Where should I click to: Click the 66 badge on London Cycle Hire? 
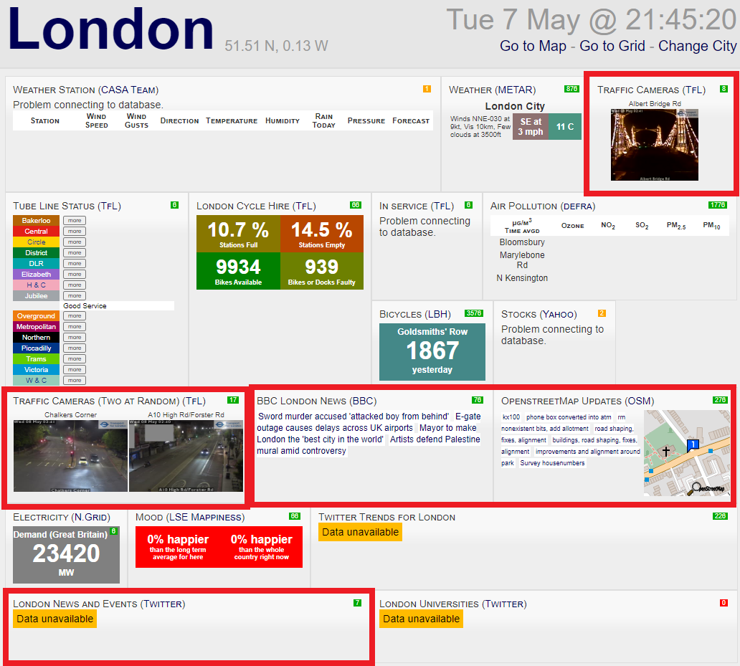pos(356,205)
